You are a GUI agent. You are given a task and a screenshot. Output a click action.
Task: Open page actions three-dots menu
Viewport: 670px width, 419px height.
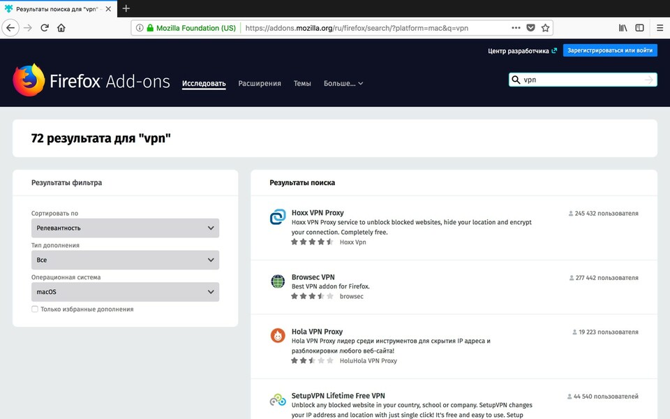[516, 28]
